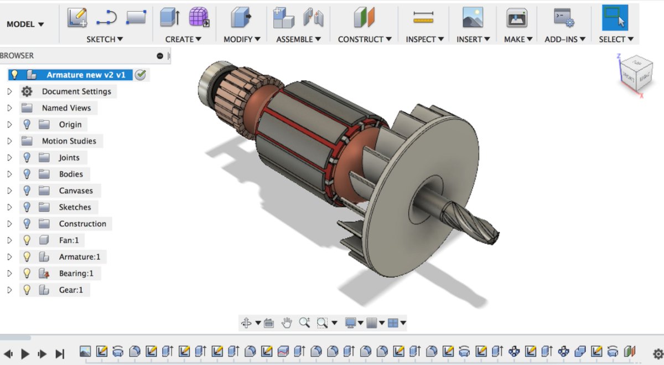
Task: Open the Create Form sculpt tool
Action: click(199, 18)
